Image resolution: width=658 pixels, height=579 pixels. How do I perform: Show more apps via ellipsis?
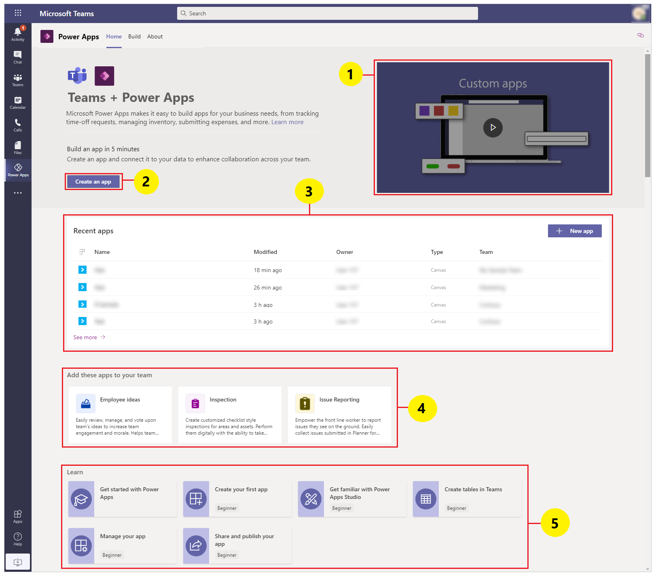click(18, 193)
